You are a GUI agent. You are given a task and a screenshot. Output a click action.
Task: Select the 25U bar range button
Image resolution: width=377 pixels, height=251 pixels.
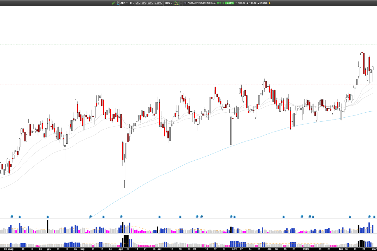coord(138,3)
